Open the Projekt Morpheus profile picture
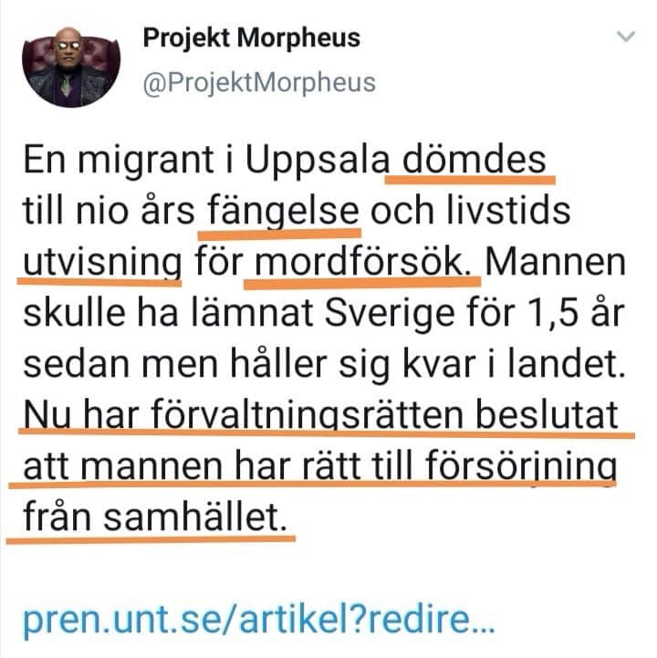The width and height of the screenshot is (657, 658). (71, 68)
